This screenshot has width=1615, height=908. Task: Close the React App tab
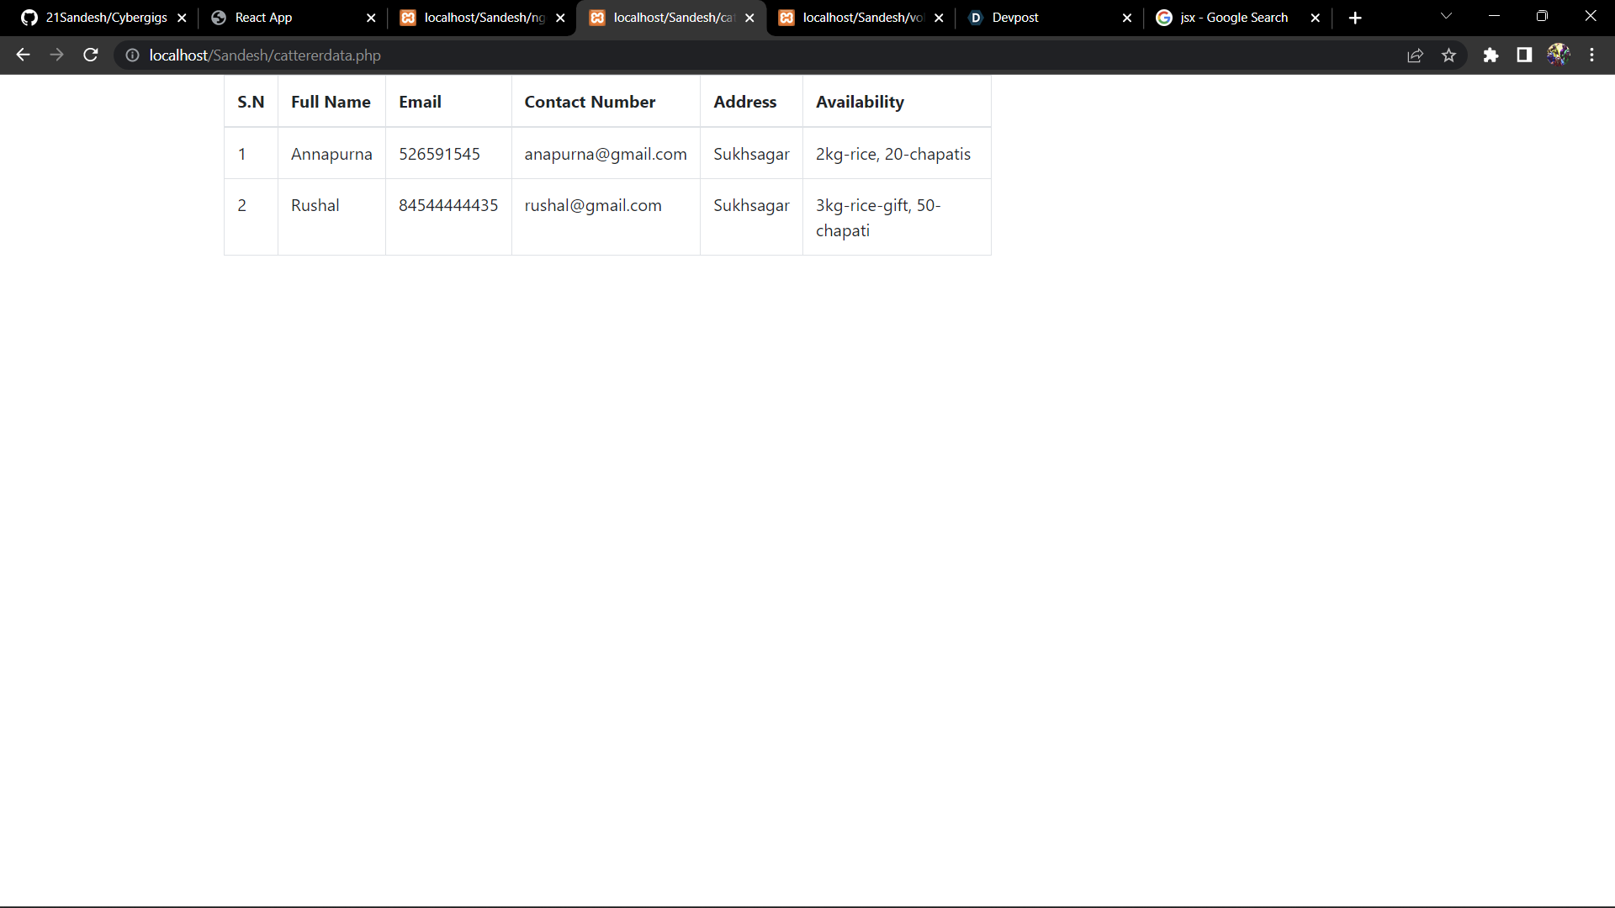(371, 18)
